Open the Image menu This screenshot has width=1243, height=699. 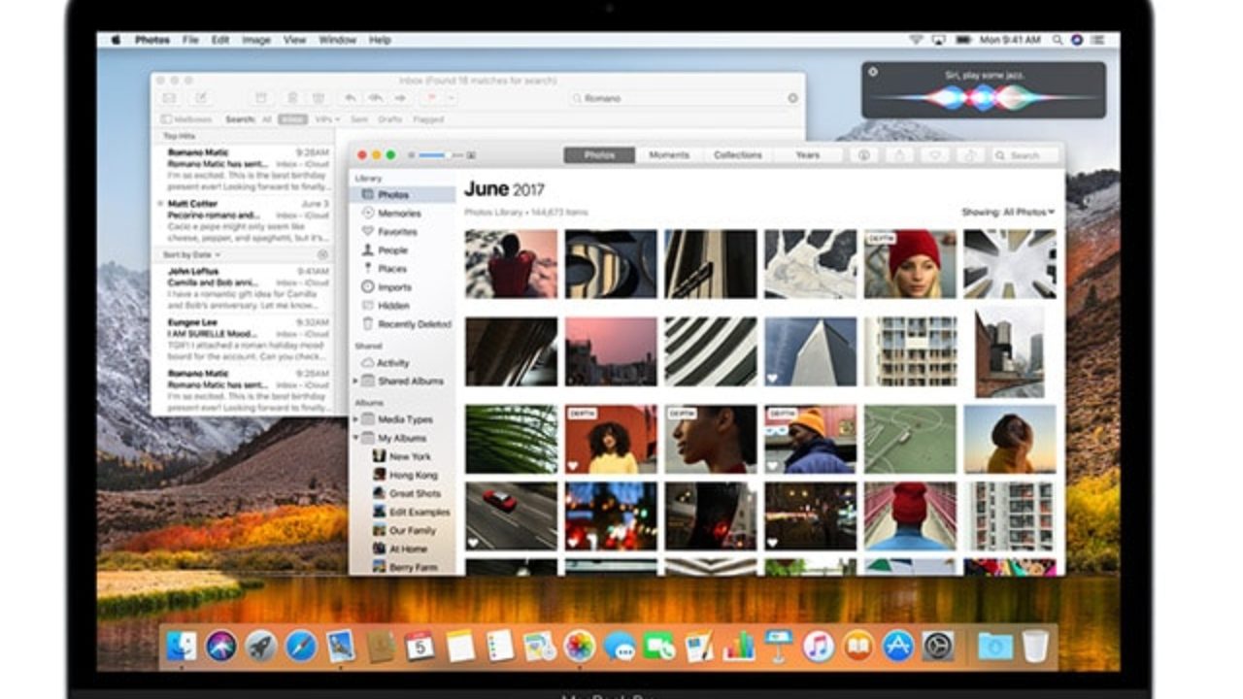pyautogui.click(x=256, y=40)
